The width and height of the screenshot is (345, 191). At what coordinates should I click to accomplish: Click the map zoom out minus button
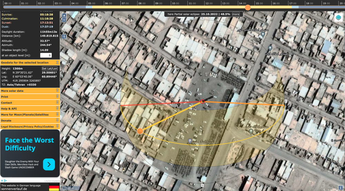point(64,20)
